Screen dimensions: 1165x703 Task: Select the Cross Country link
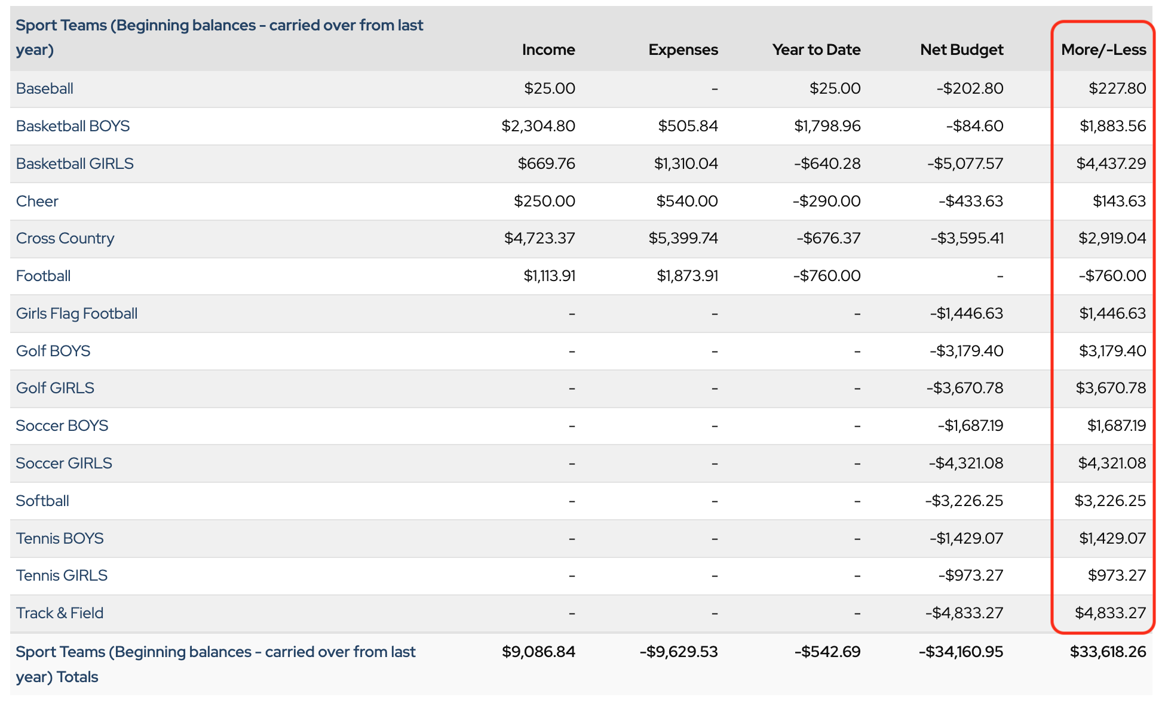point(65,238)
